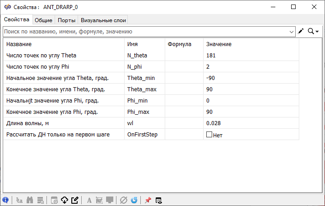This screenshot has width=325, height=206.
Task: Click the blue circular refresh arrow icon
Action: pyautogui.click(x=134, y=200)
